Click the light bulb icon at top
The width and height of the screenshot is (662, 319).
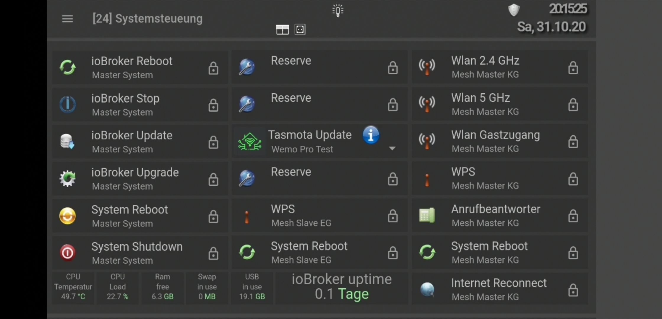click(x=338, y=11)
